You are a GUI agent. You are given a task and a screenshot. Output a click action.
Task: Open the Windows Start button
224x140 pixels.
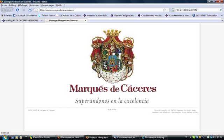pyautogui.click(x=5, y=137)
